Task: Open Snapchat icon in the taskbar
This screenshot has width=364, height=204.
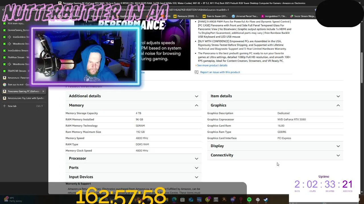Action: tap(208, 199)
